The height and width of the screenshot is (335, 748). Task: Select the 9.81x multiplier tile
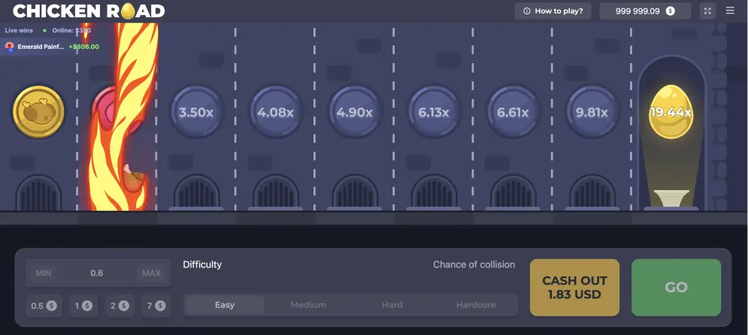point(592,113)
